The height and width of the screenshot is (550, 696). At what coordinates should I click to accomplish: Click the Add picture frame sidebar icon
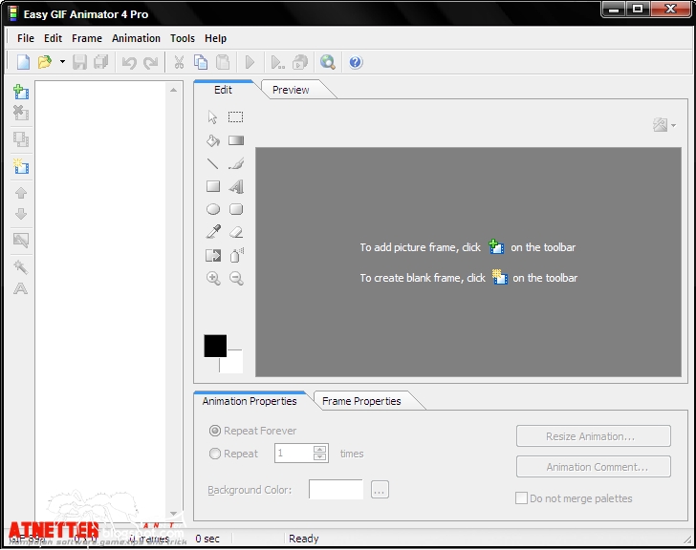[x=21, y=92]
